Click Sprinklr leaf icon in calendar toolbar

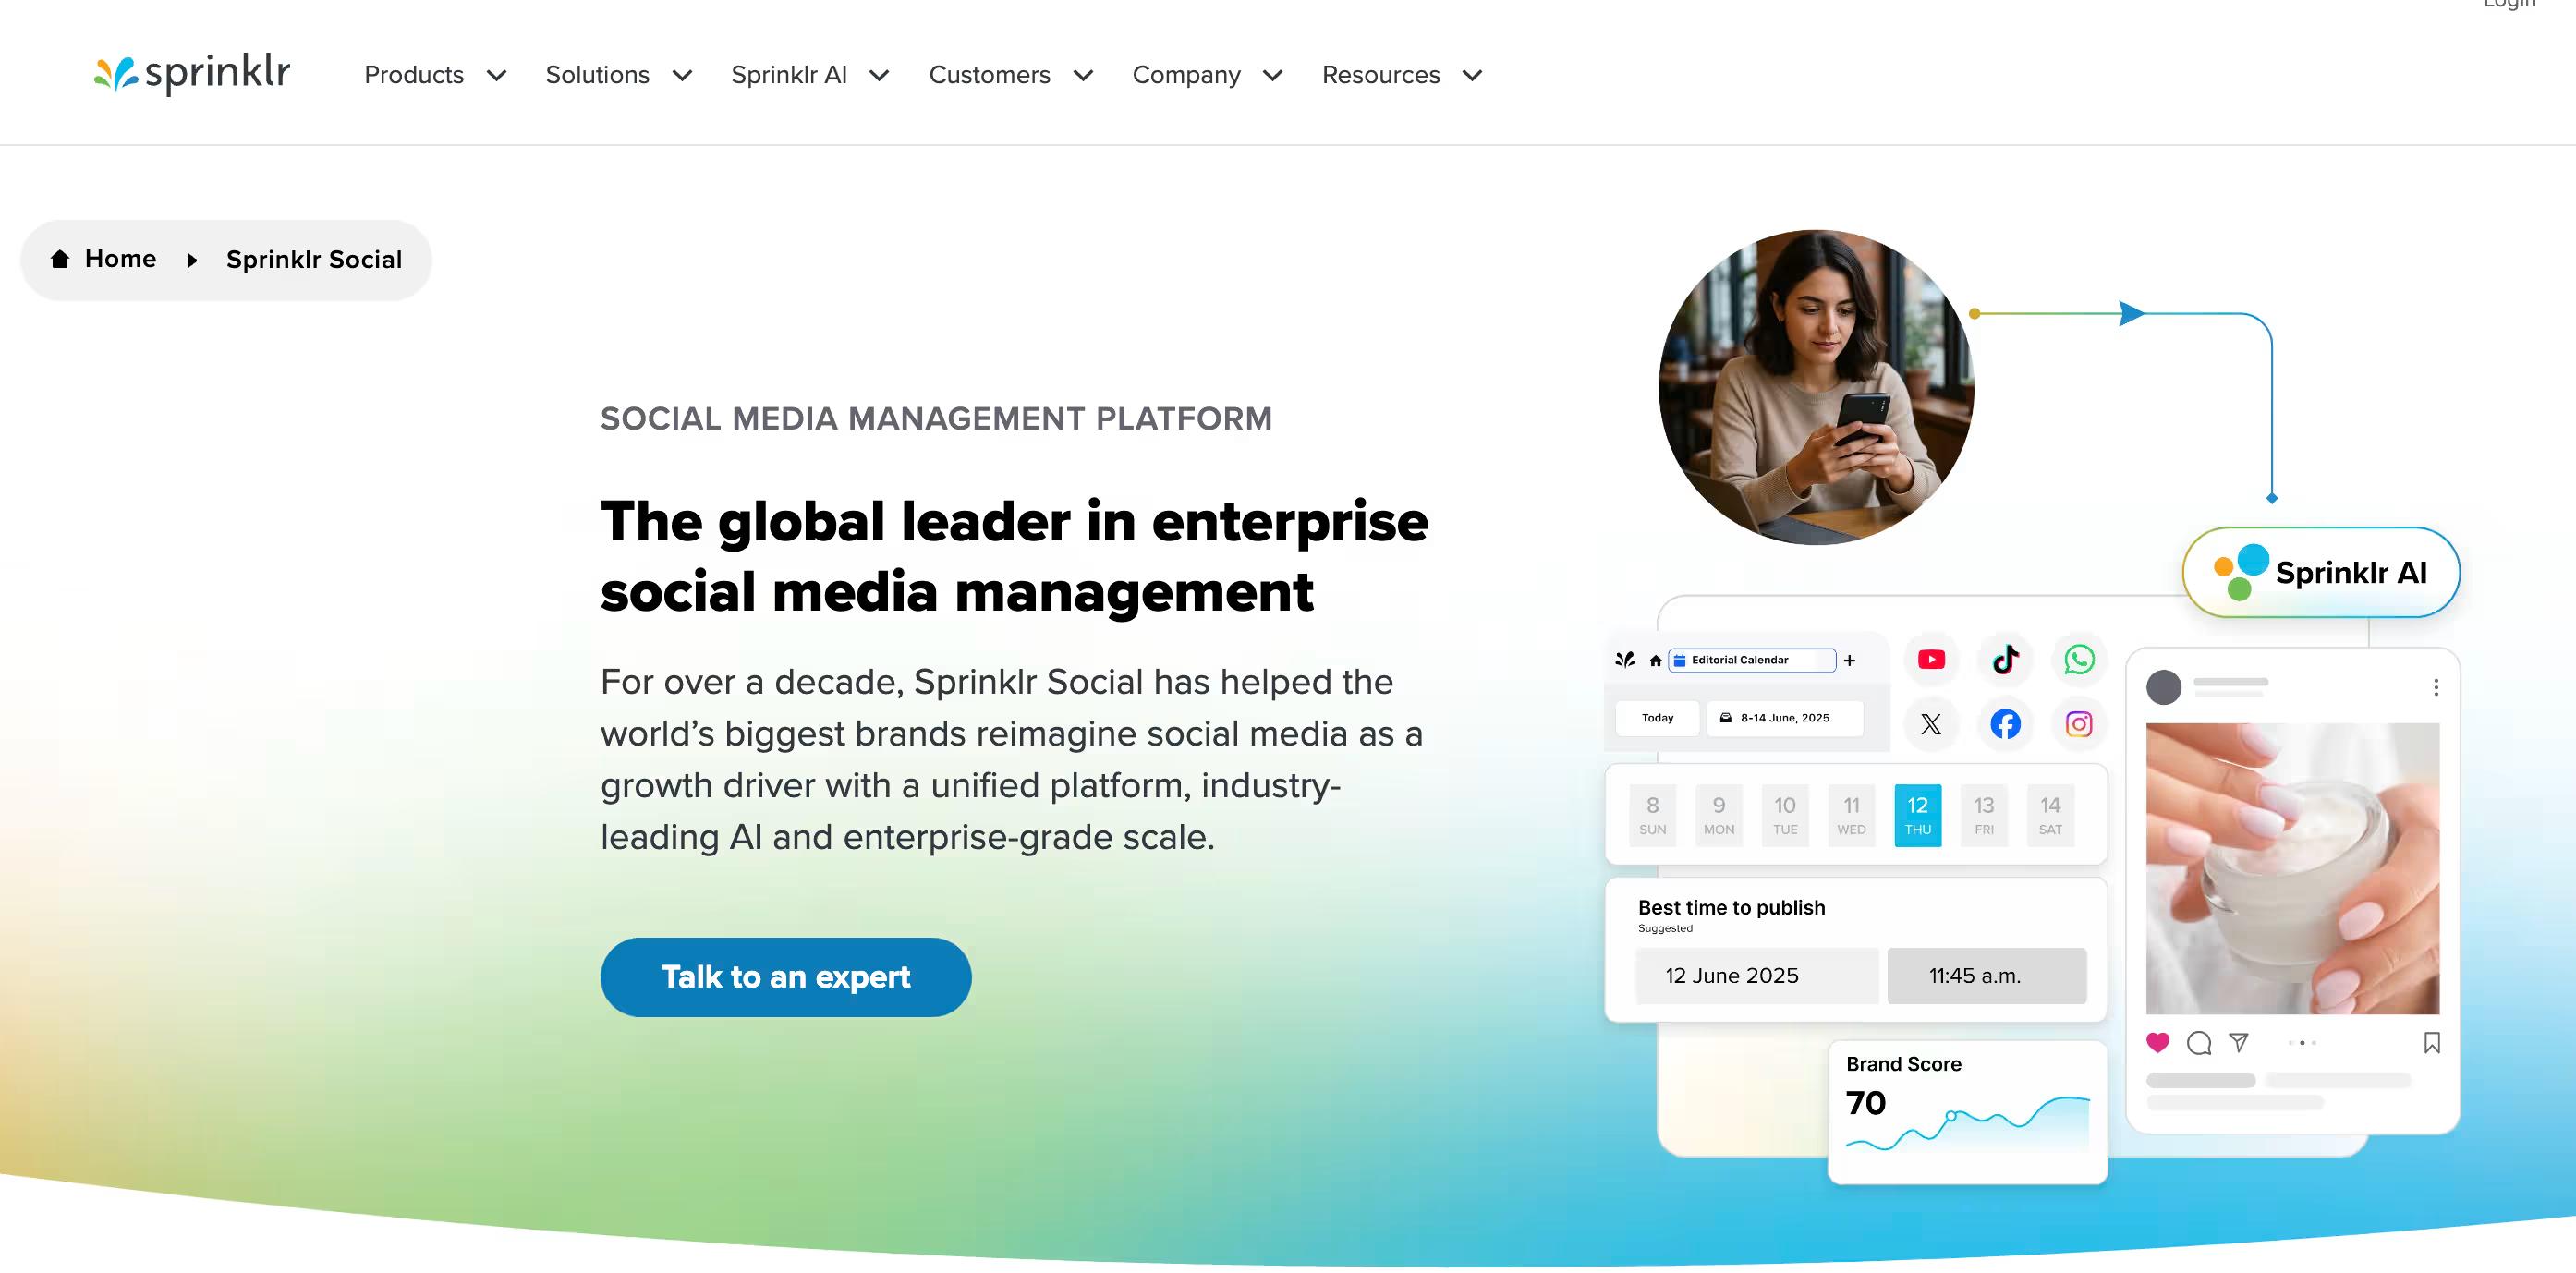[1625, 660]
